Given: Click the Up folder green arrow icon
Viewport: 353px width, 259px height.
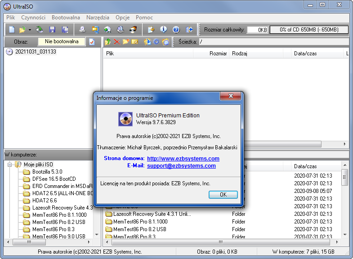Looking at the screenshot, I should pos(108,42).
